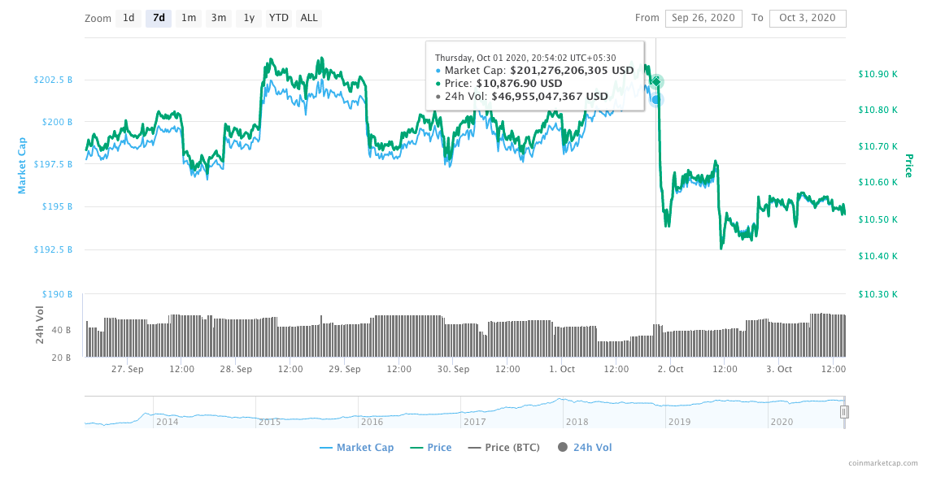This screenshot has width=932, height=477.
Task: Click the 24h Vol axis title
Action: pyautogui.click(x=40, y=325)
